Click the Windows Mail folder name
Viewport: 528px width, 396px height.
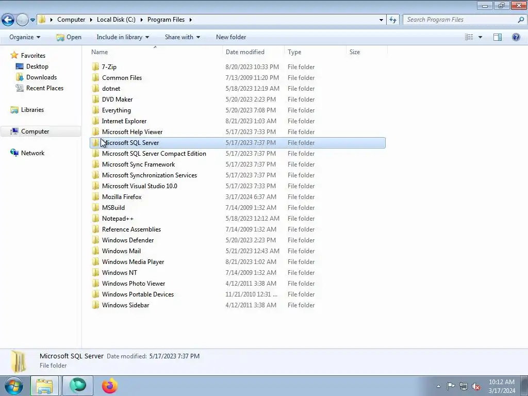[121, 251]
